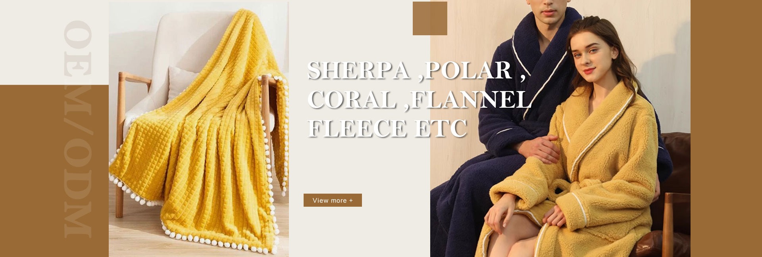The image size is (762, 257).
Task: Select the couple in bathrobes photo
Action: tap(560, 129)
